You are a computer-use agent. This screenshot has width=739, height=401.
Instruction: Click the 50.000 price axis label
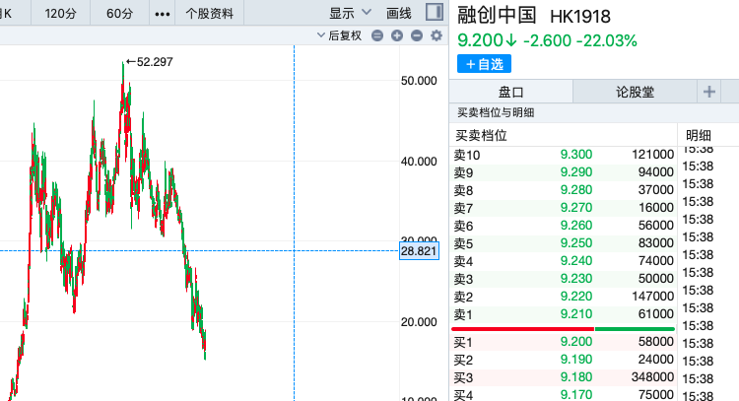point(419,81)
